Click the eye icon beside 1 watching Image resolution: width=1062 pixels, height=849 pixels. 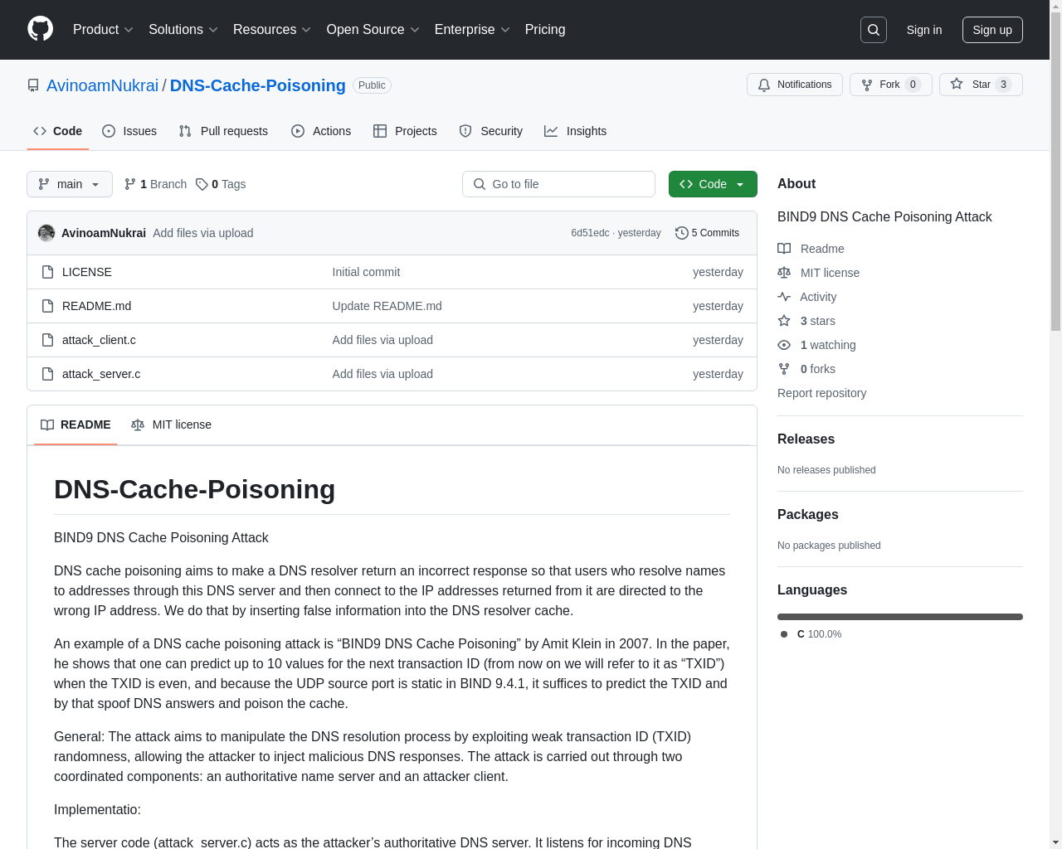tap(784, 345)
